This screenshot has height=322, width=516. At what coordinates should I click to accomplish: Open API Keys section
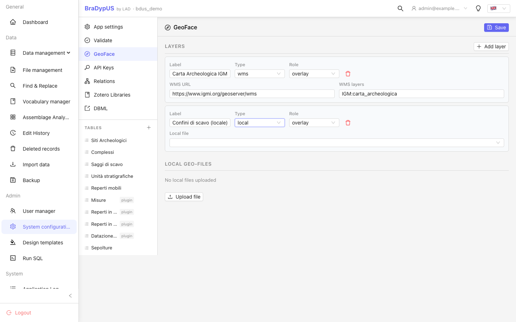click(x=118, y=68)
